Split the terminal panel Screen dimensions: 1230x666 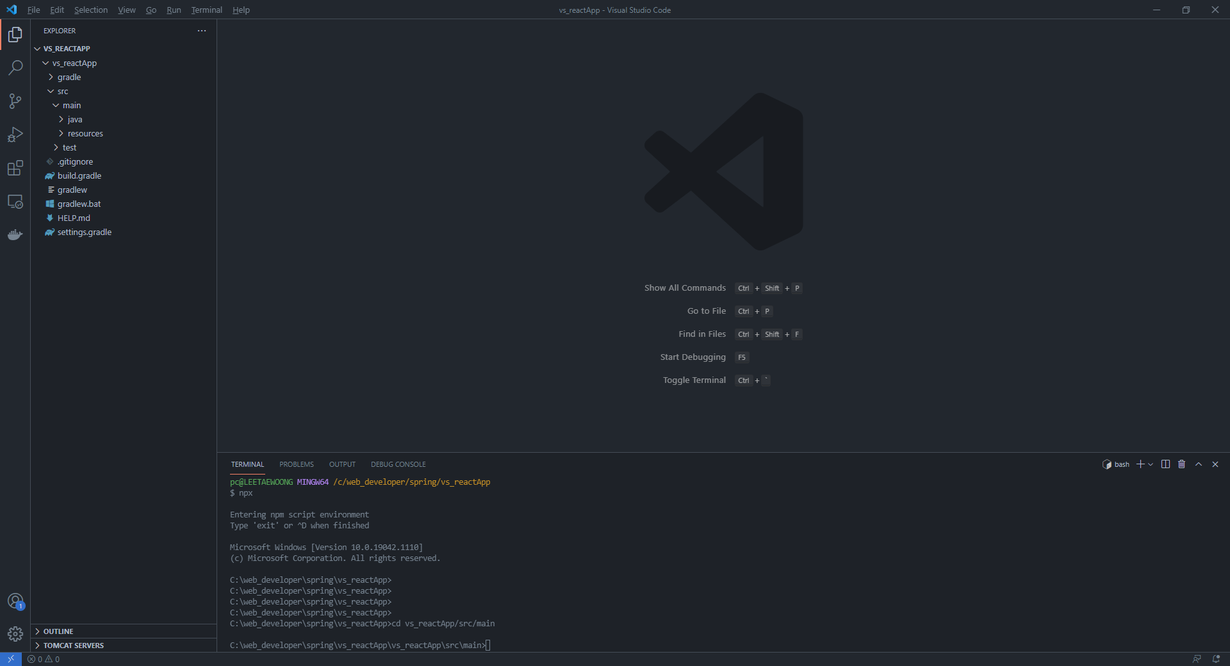[x=1165, y=464]
